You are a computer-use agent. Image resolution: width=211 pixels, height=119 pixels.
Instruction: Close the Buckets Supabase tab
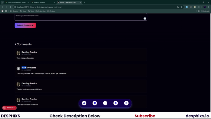point(54,2)
